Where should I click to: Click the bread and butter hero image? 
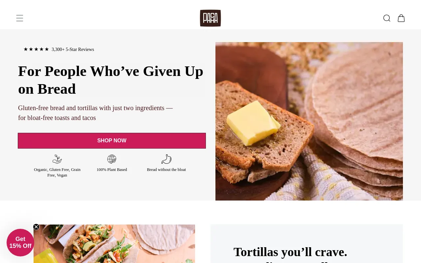point(309,121)
